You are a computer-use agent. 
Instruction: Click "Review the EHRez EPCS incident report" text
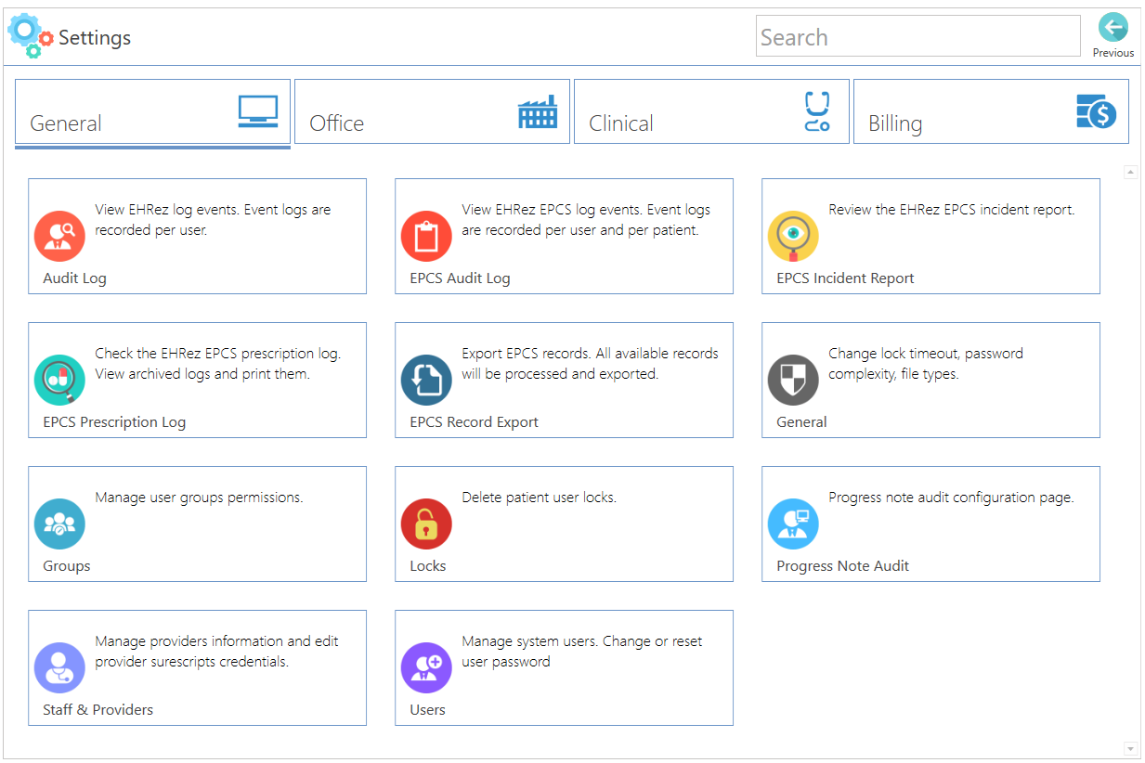(951, 210)
